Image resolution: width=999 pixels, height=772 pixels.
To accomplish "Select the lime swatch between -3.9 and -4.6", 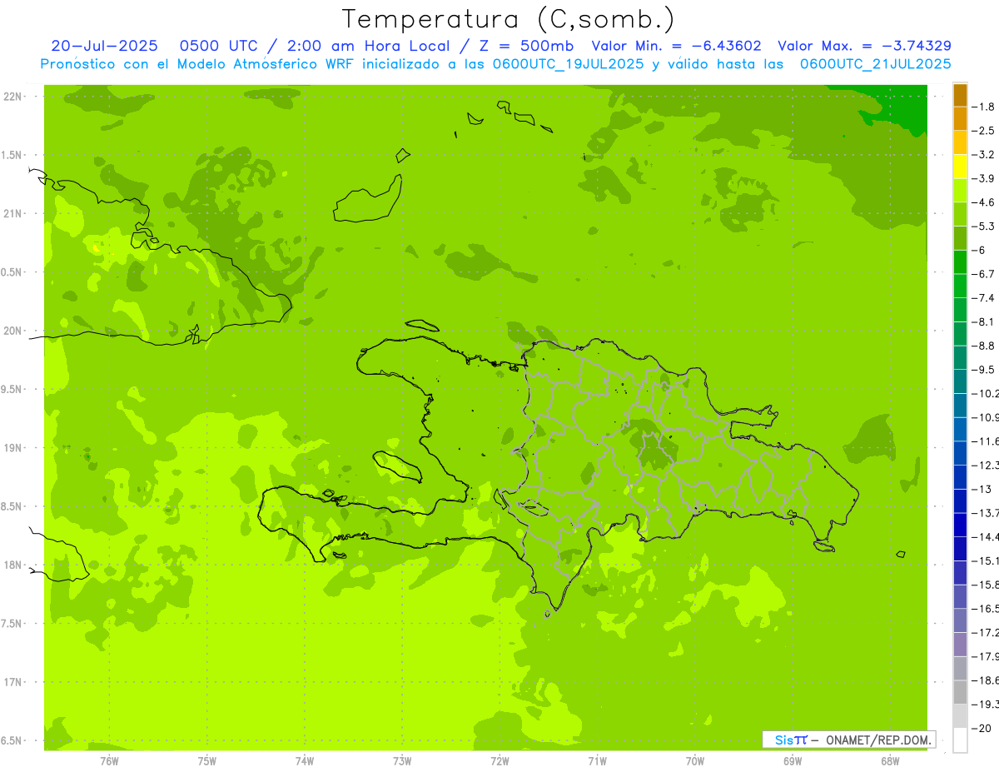I will 961,191.
